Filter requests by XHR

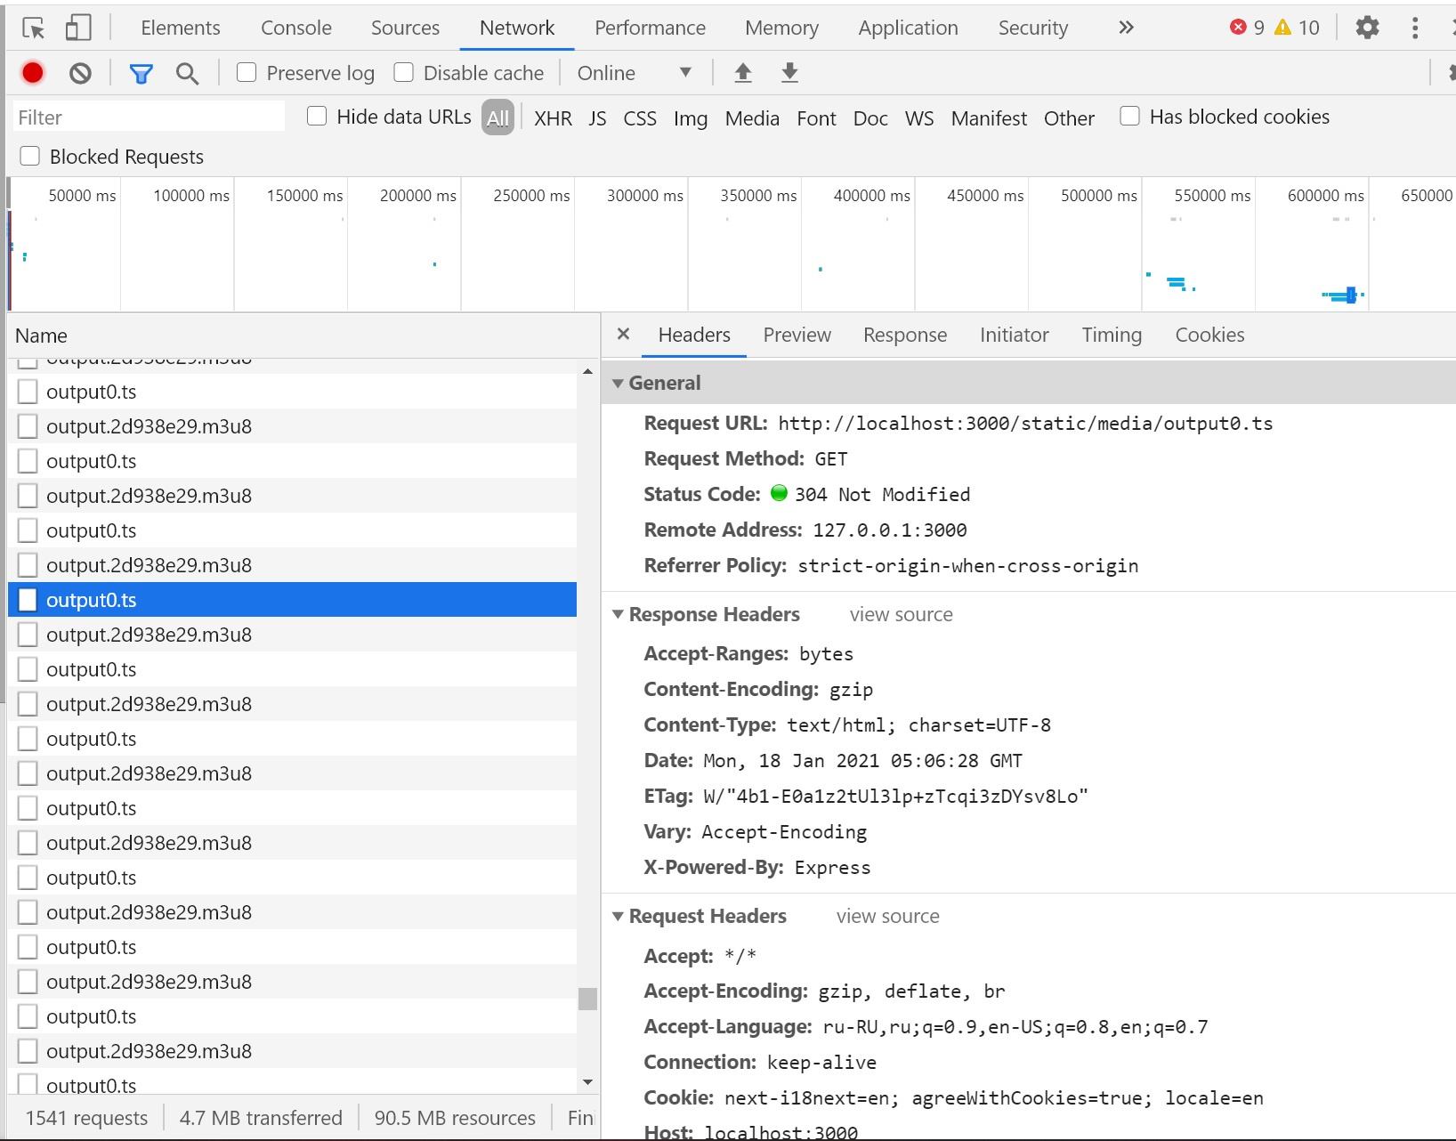tap(553, 117)
